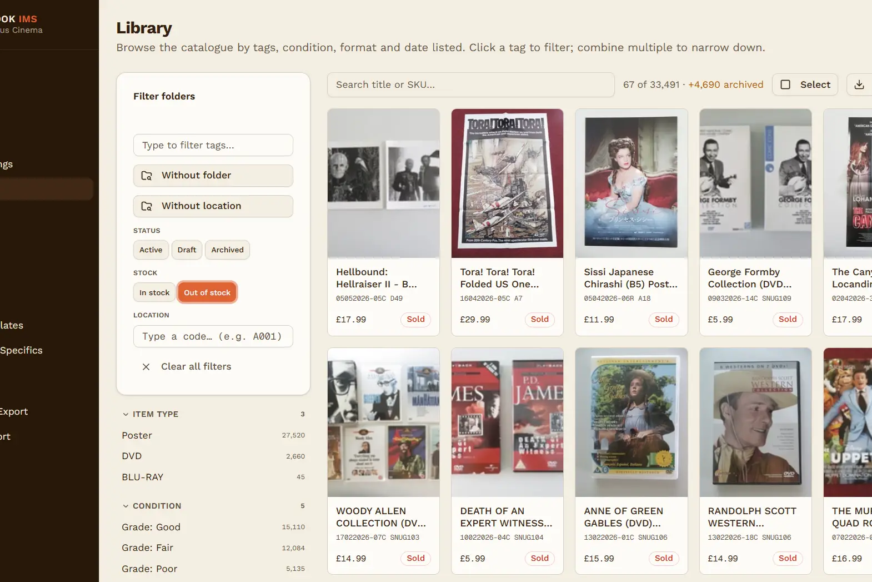The height and width of the screenshot is (582, 872).
Task: Click Sold badge on Woody Allen Collection
Action: pos(415,559)
